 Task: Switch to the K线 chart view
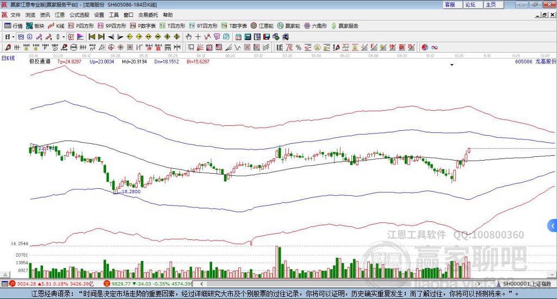[56, 26]
